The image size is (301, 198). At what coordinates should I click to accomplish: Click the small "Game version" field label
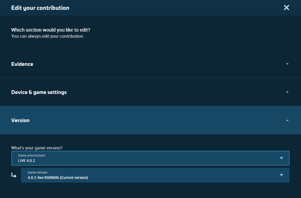click(37, 173)
